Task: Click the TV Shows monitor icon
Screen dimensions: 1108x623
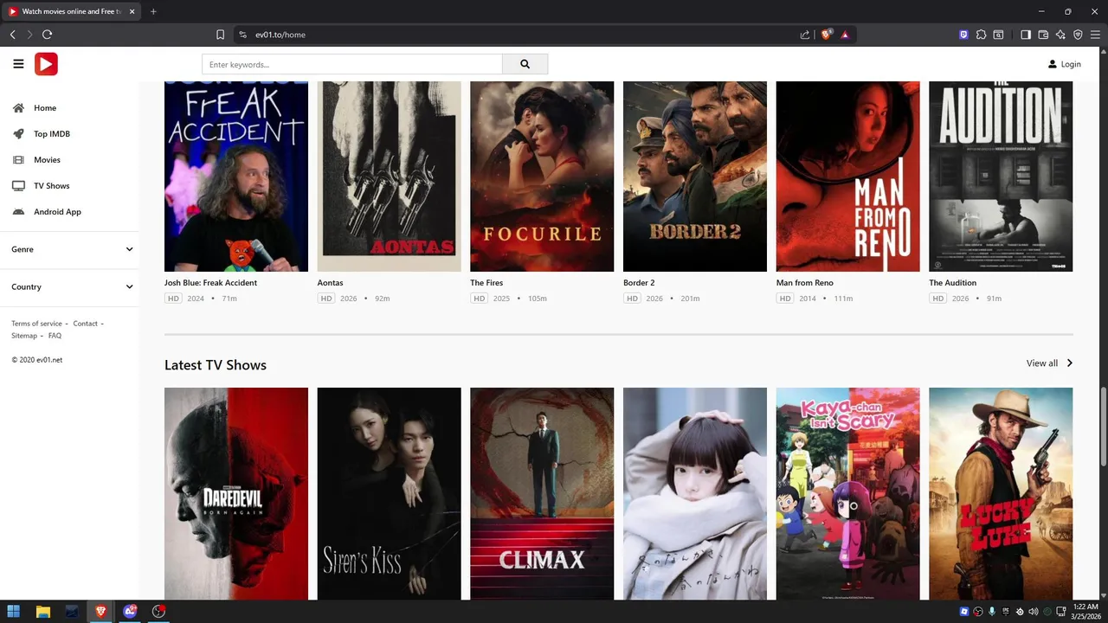Action: tap(18, 186)
